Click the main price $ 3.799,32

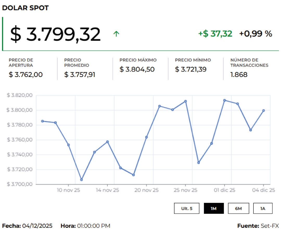[x=55, y=34]
